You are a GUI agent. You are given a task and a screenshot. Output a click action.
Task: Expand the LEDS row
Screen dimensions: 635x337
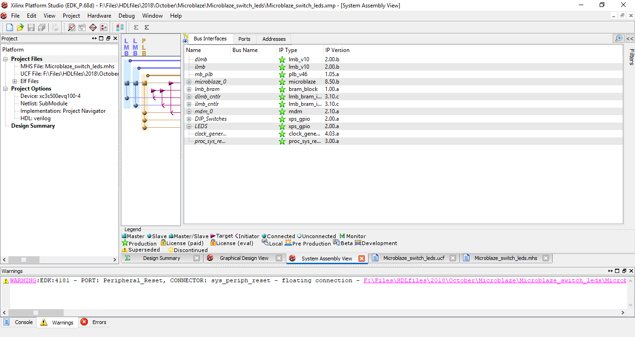189,126
